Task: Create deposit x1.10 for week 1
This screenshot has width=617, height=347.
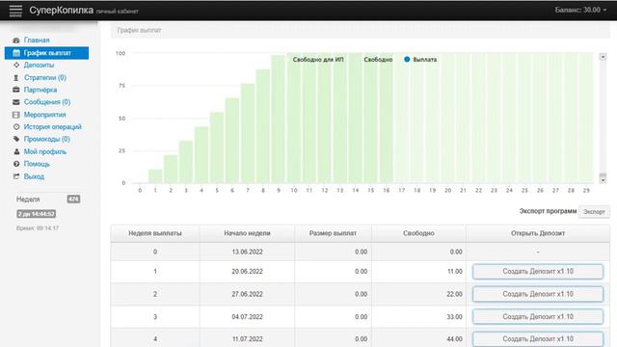Action: (x=538, y=272)
